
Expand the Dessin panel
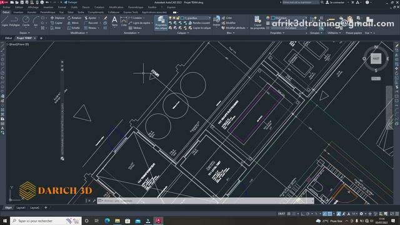pos(25,33)
